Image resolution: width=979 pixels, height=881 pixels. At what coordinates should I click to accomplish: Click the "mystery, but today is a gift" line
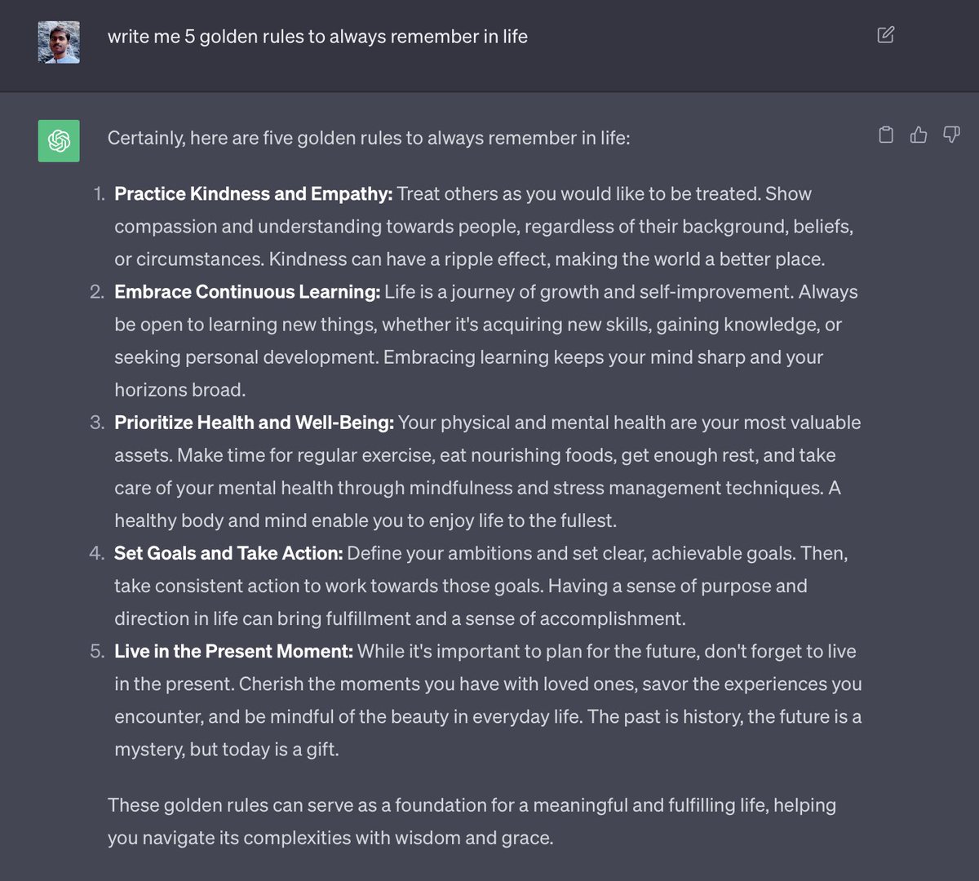click(x=226, y=749)
